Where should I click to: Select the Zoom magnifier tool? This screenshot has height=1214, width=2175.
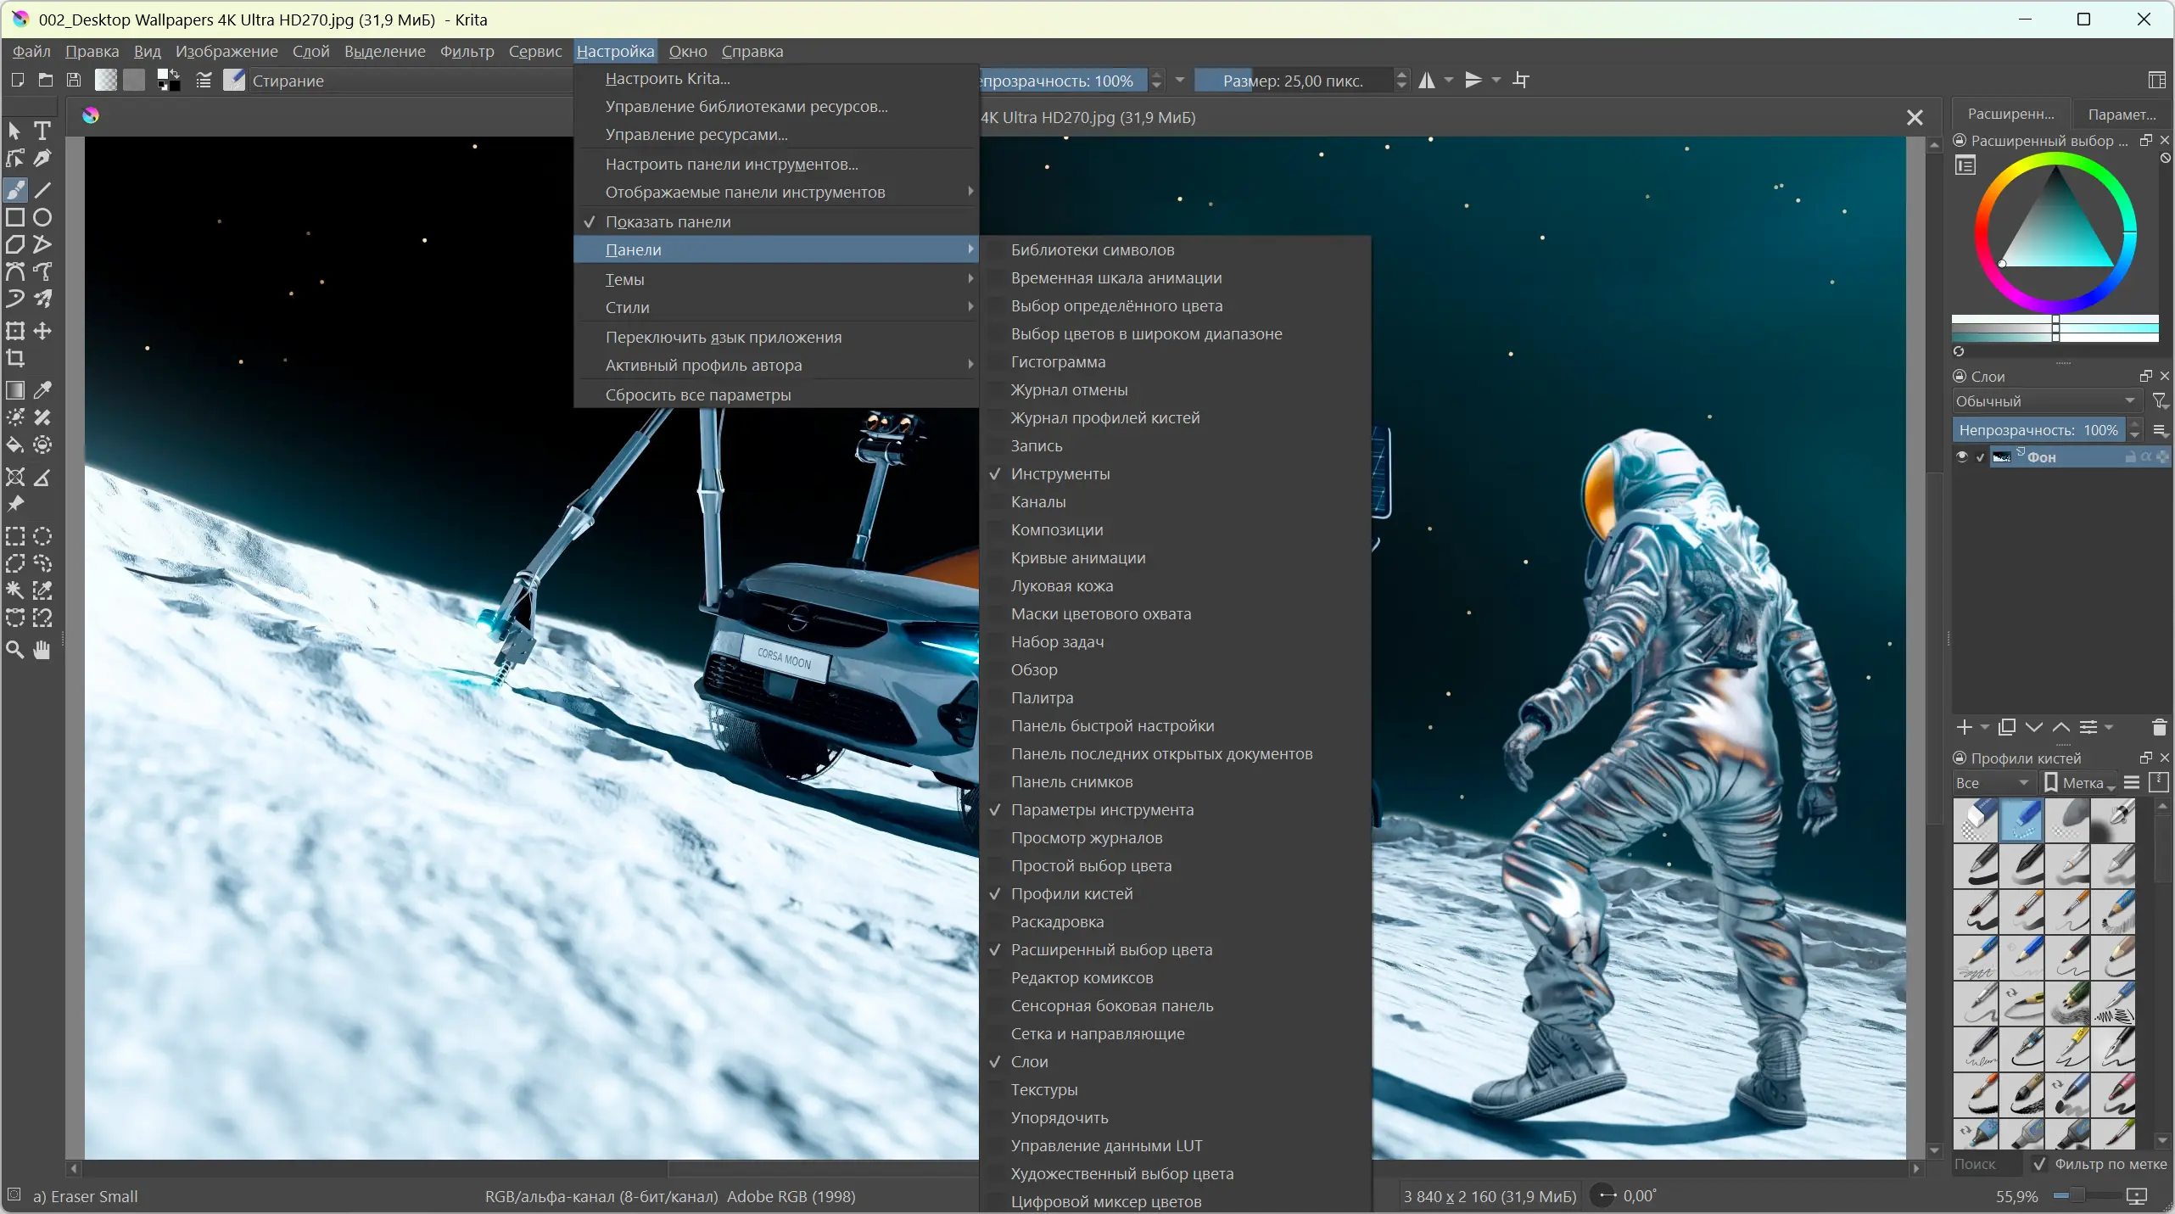15,651
